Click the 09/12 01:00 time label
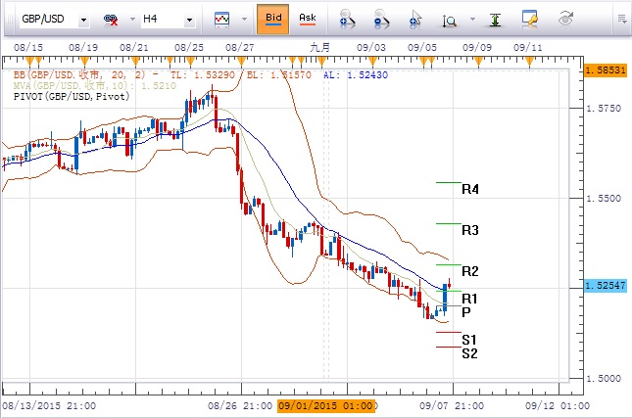Screen dimensions: 632x418 point(558,405)
